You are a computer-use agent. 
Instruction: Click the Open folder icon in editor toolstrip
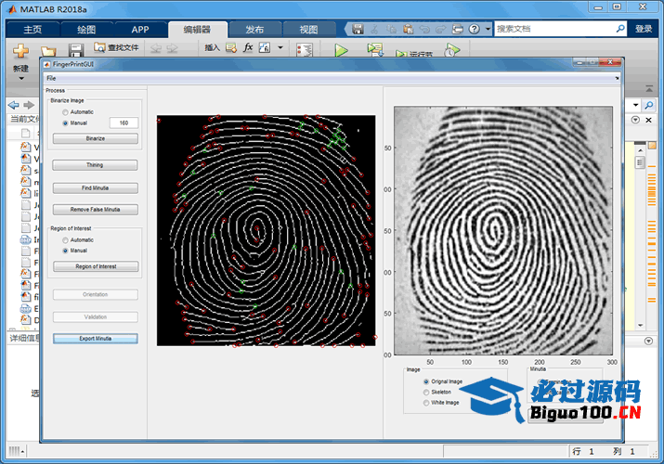click(48, 51)
